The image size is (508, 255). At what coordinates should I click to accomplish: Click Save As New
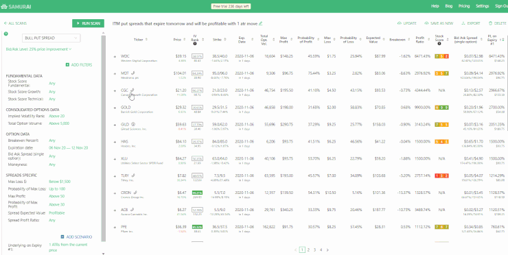click(439, 23)
